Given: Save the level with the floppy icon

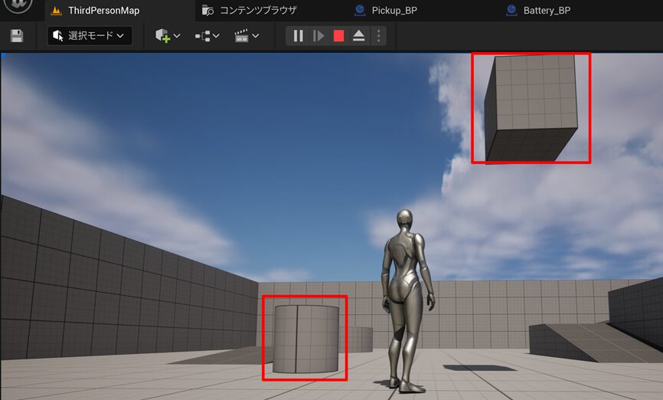Looking at the screenshot, I should pyautogui.click(x=17, y=35).
